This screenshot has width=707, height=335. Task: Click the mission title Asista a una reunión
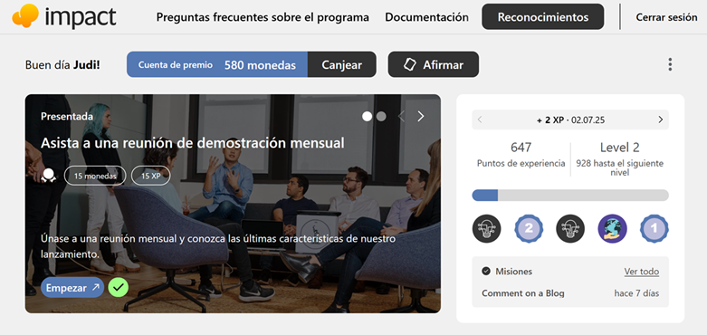pyautogui.click(x=193, y=143)
